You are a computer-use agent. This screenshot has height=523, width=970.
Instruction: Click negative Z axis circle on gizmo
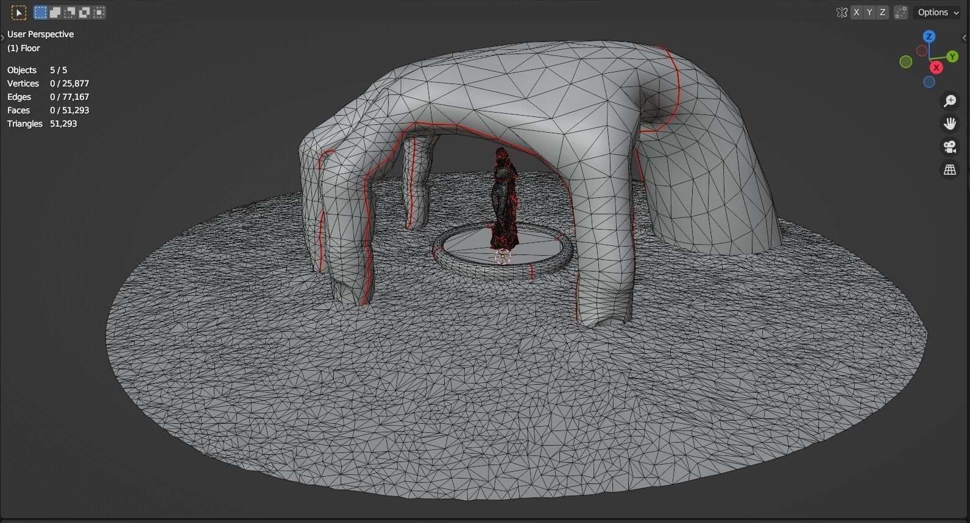(x=929, y=82)
